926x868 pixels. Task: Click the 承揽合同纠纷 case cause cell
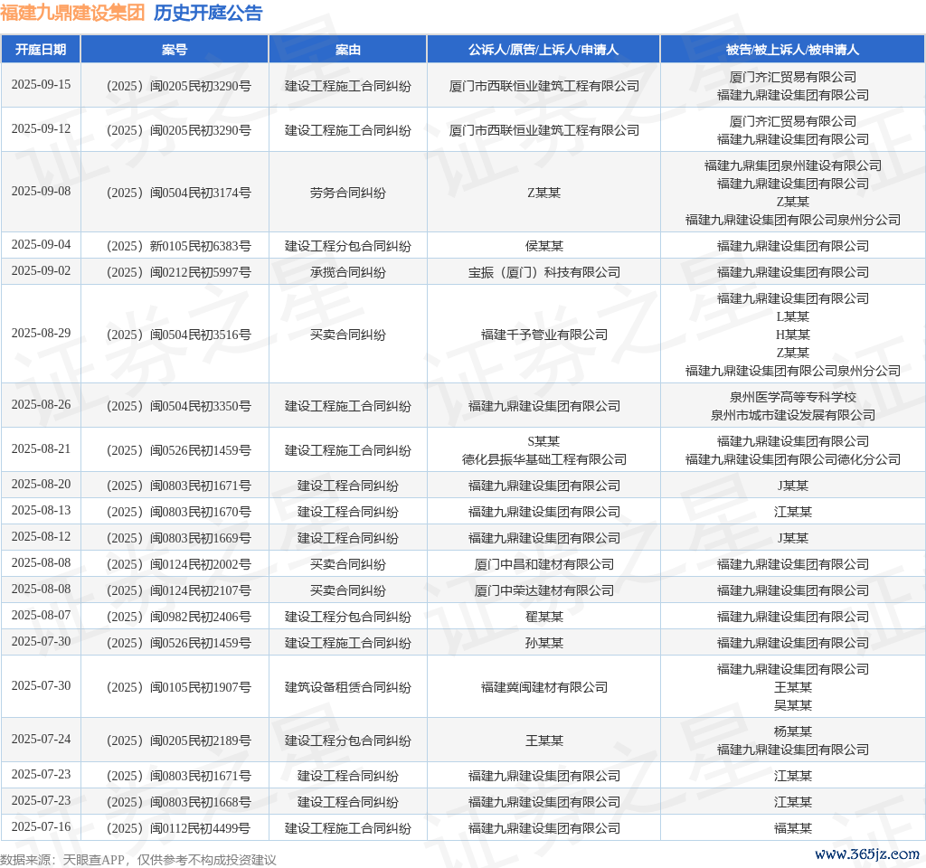pos(348,272)
